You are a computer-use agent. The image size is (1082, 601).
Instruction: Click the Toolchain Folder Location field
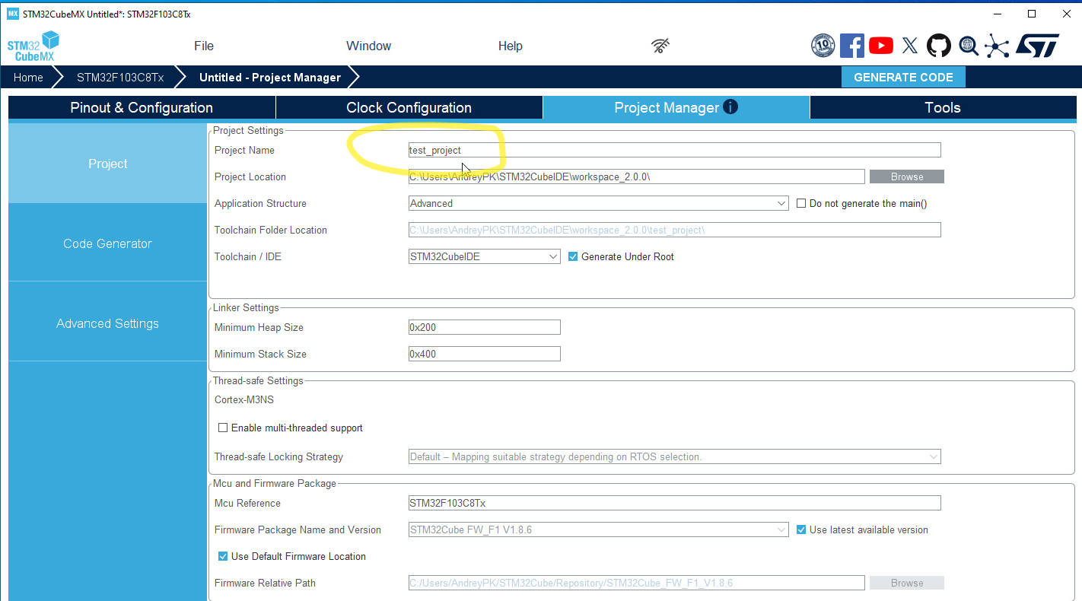click(x=675, y=230)
